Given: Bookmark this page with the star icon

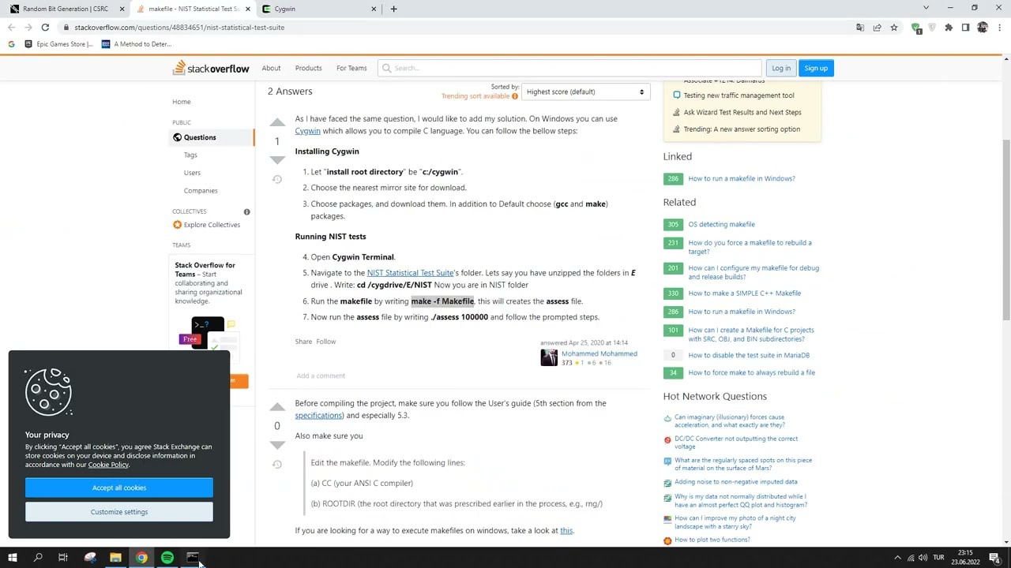Looking at the screenshot, I should tap(894, 28).
